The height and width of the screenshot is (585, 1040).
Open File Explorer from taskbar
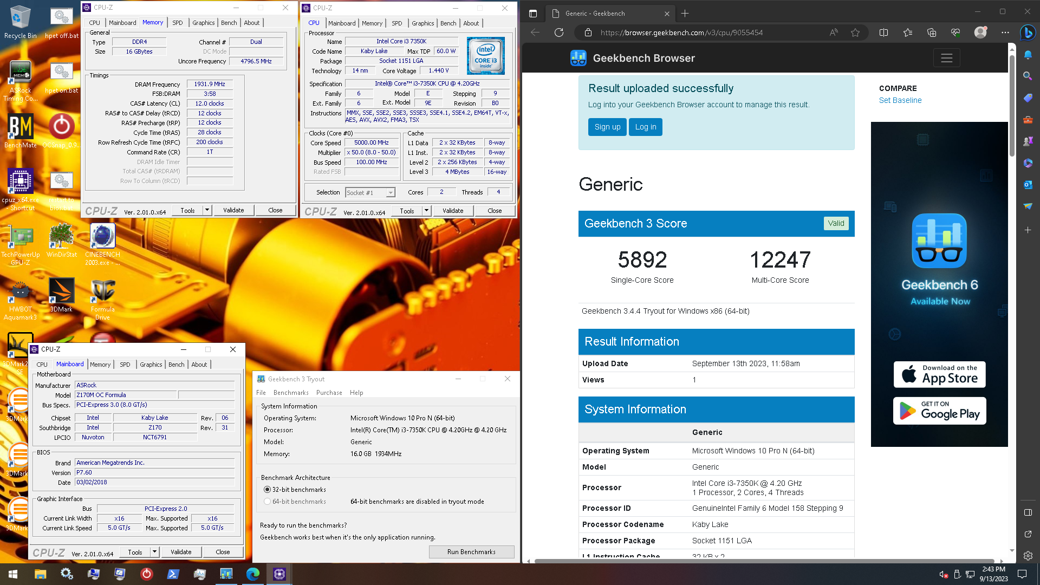40,574
